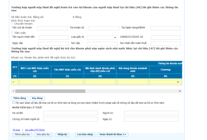Focus the Tên chủ tài khoản field
This screenshot has height=140, width=207.
coord(53,28)
